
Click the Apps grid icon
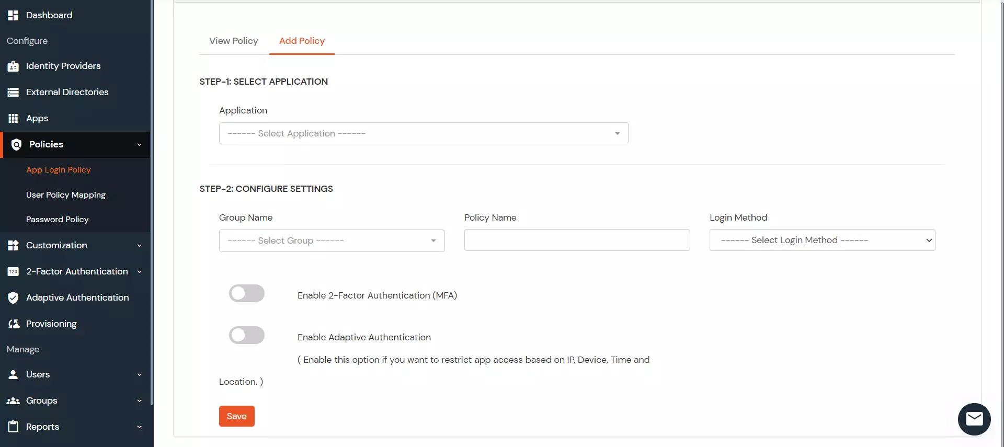coord(13,118)
